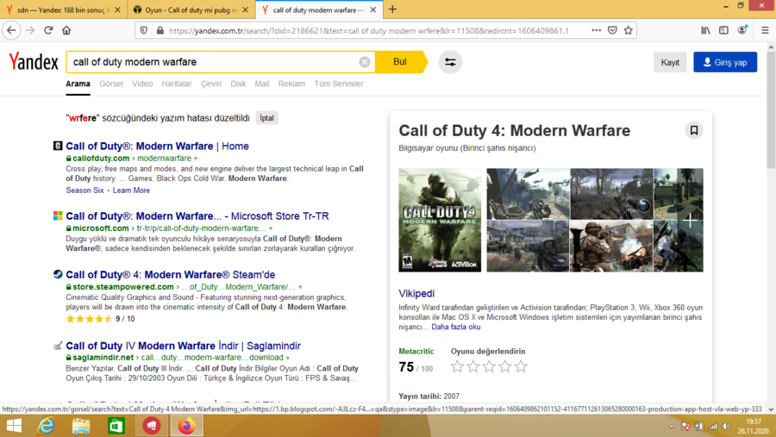Rate the game three stars
This screenshot has width=776, height=437.
pyautogui.click(x=489, y=366)
